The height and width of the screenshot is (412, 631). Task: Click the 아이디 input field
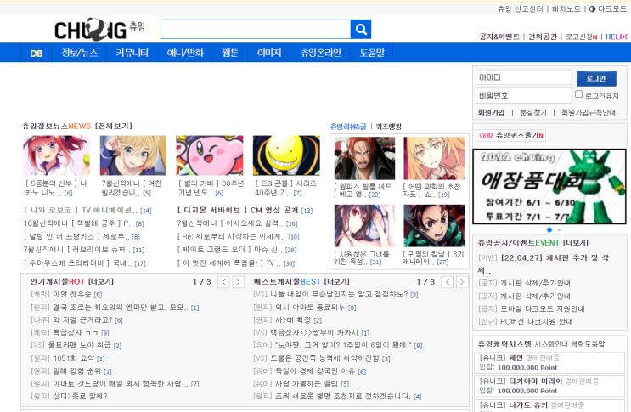pos(523,77)
